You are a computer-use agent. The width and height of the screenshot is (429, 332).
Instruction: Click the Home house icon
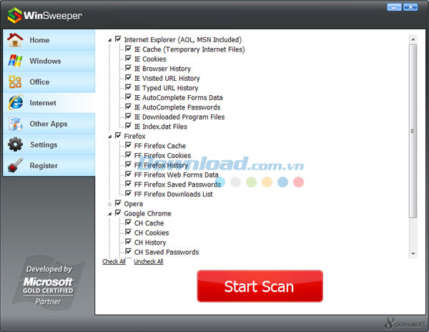15,40
